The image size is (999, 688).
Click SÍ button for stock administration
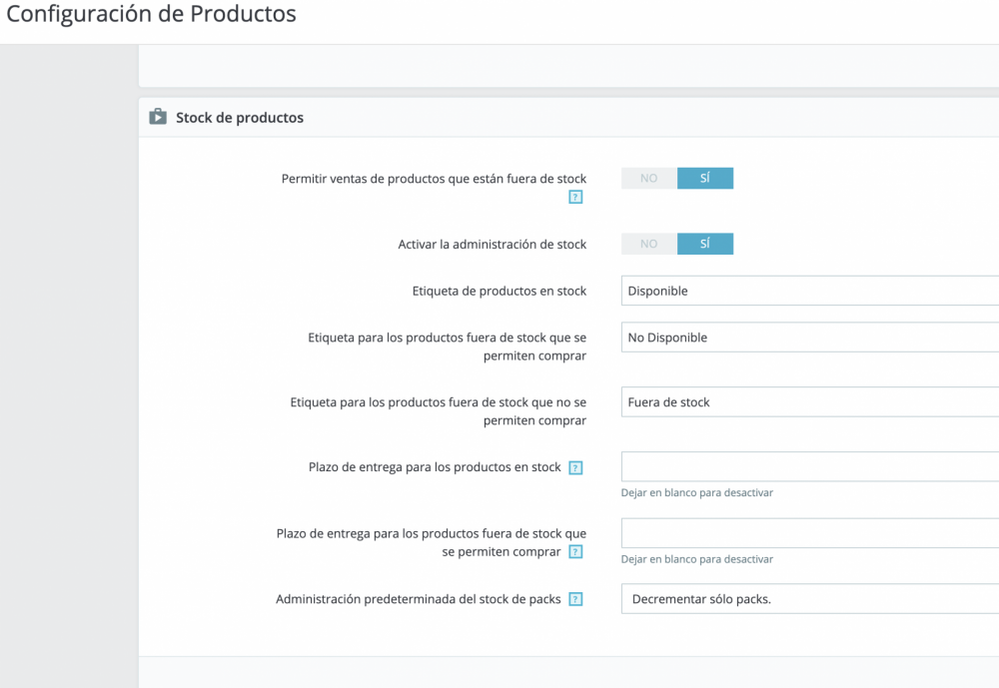click(x=705, y=244)
